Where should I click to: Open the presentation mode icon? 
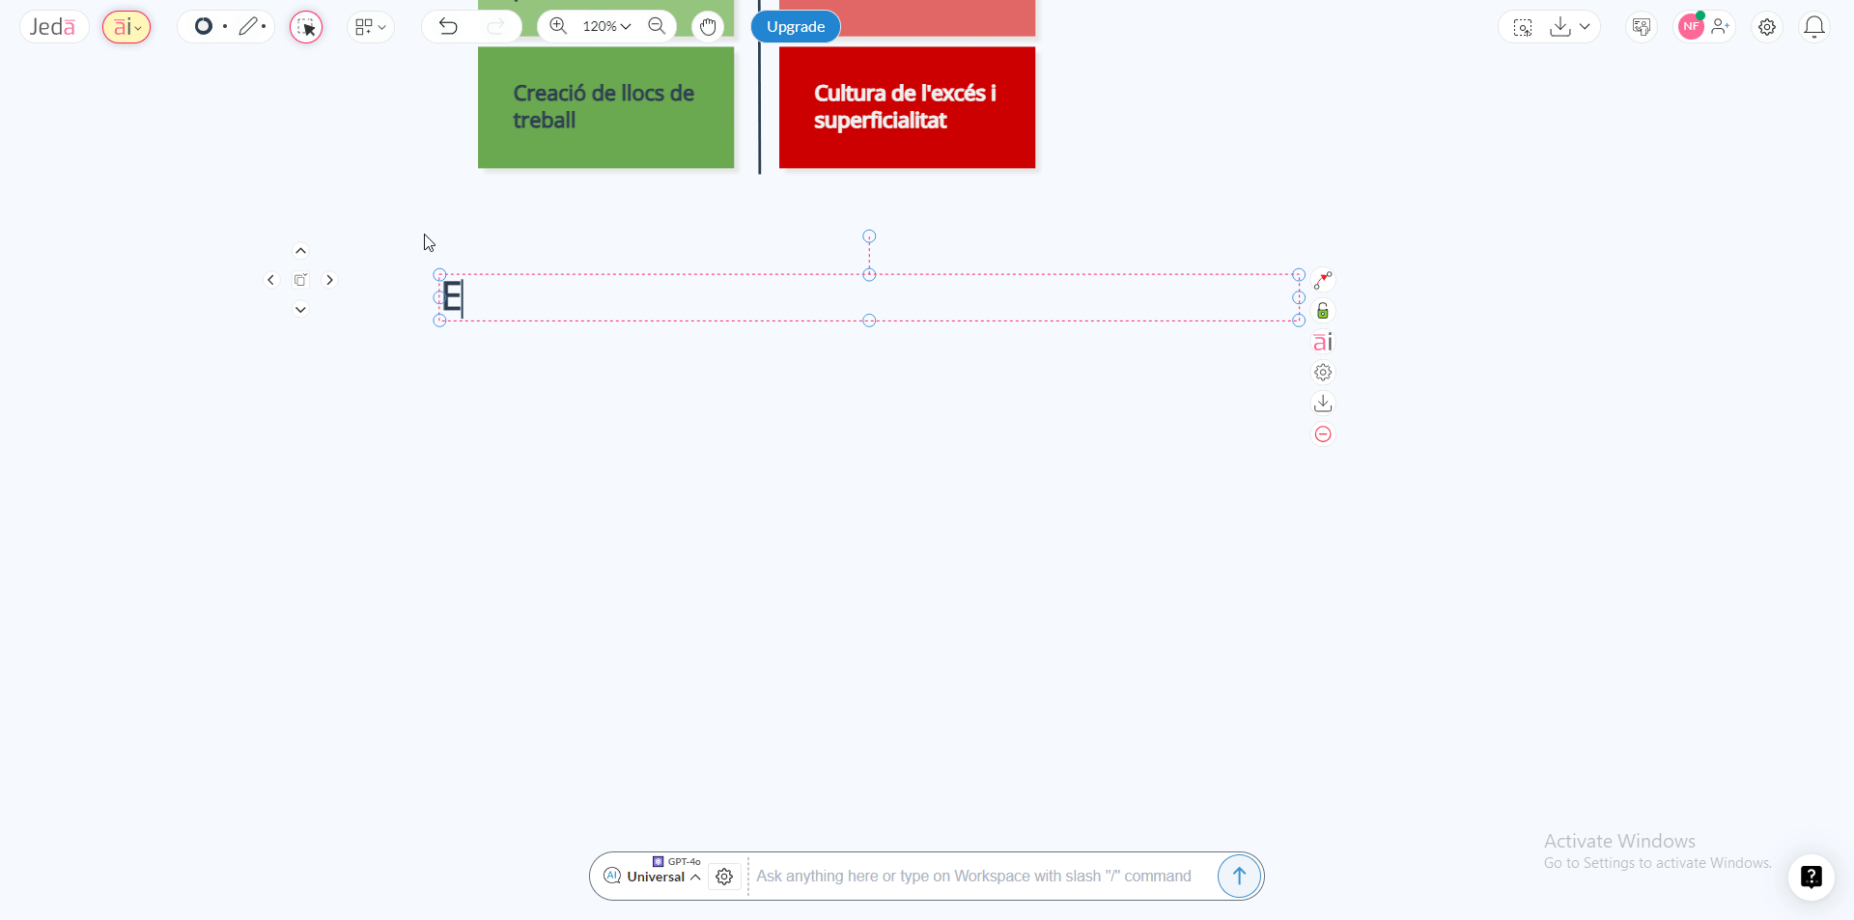click(1641, 27)
